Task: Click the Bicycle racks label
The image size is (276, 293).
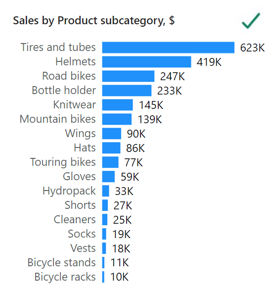Action: [x=65, y=277]
